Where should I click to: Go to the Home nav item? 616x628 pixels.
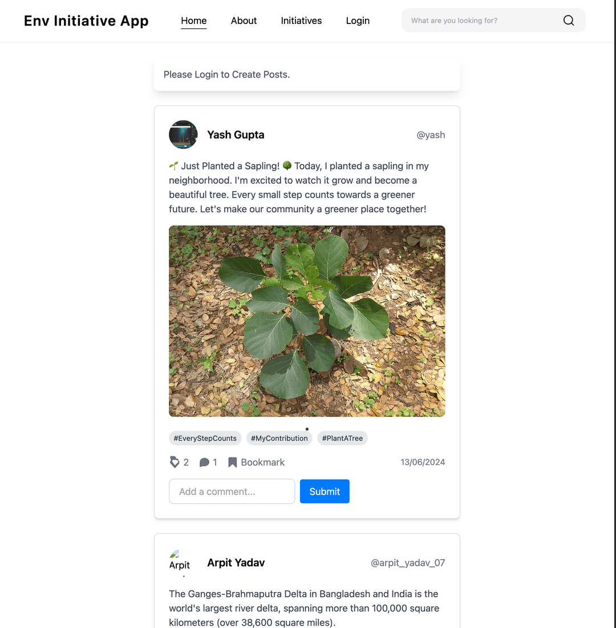coord(194,21)
